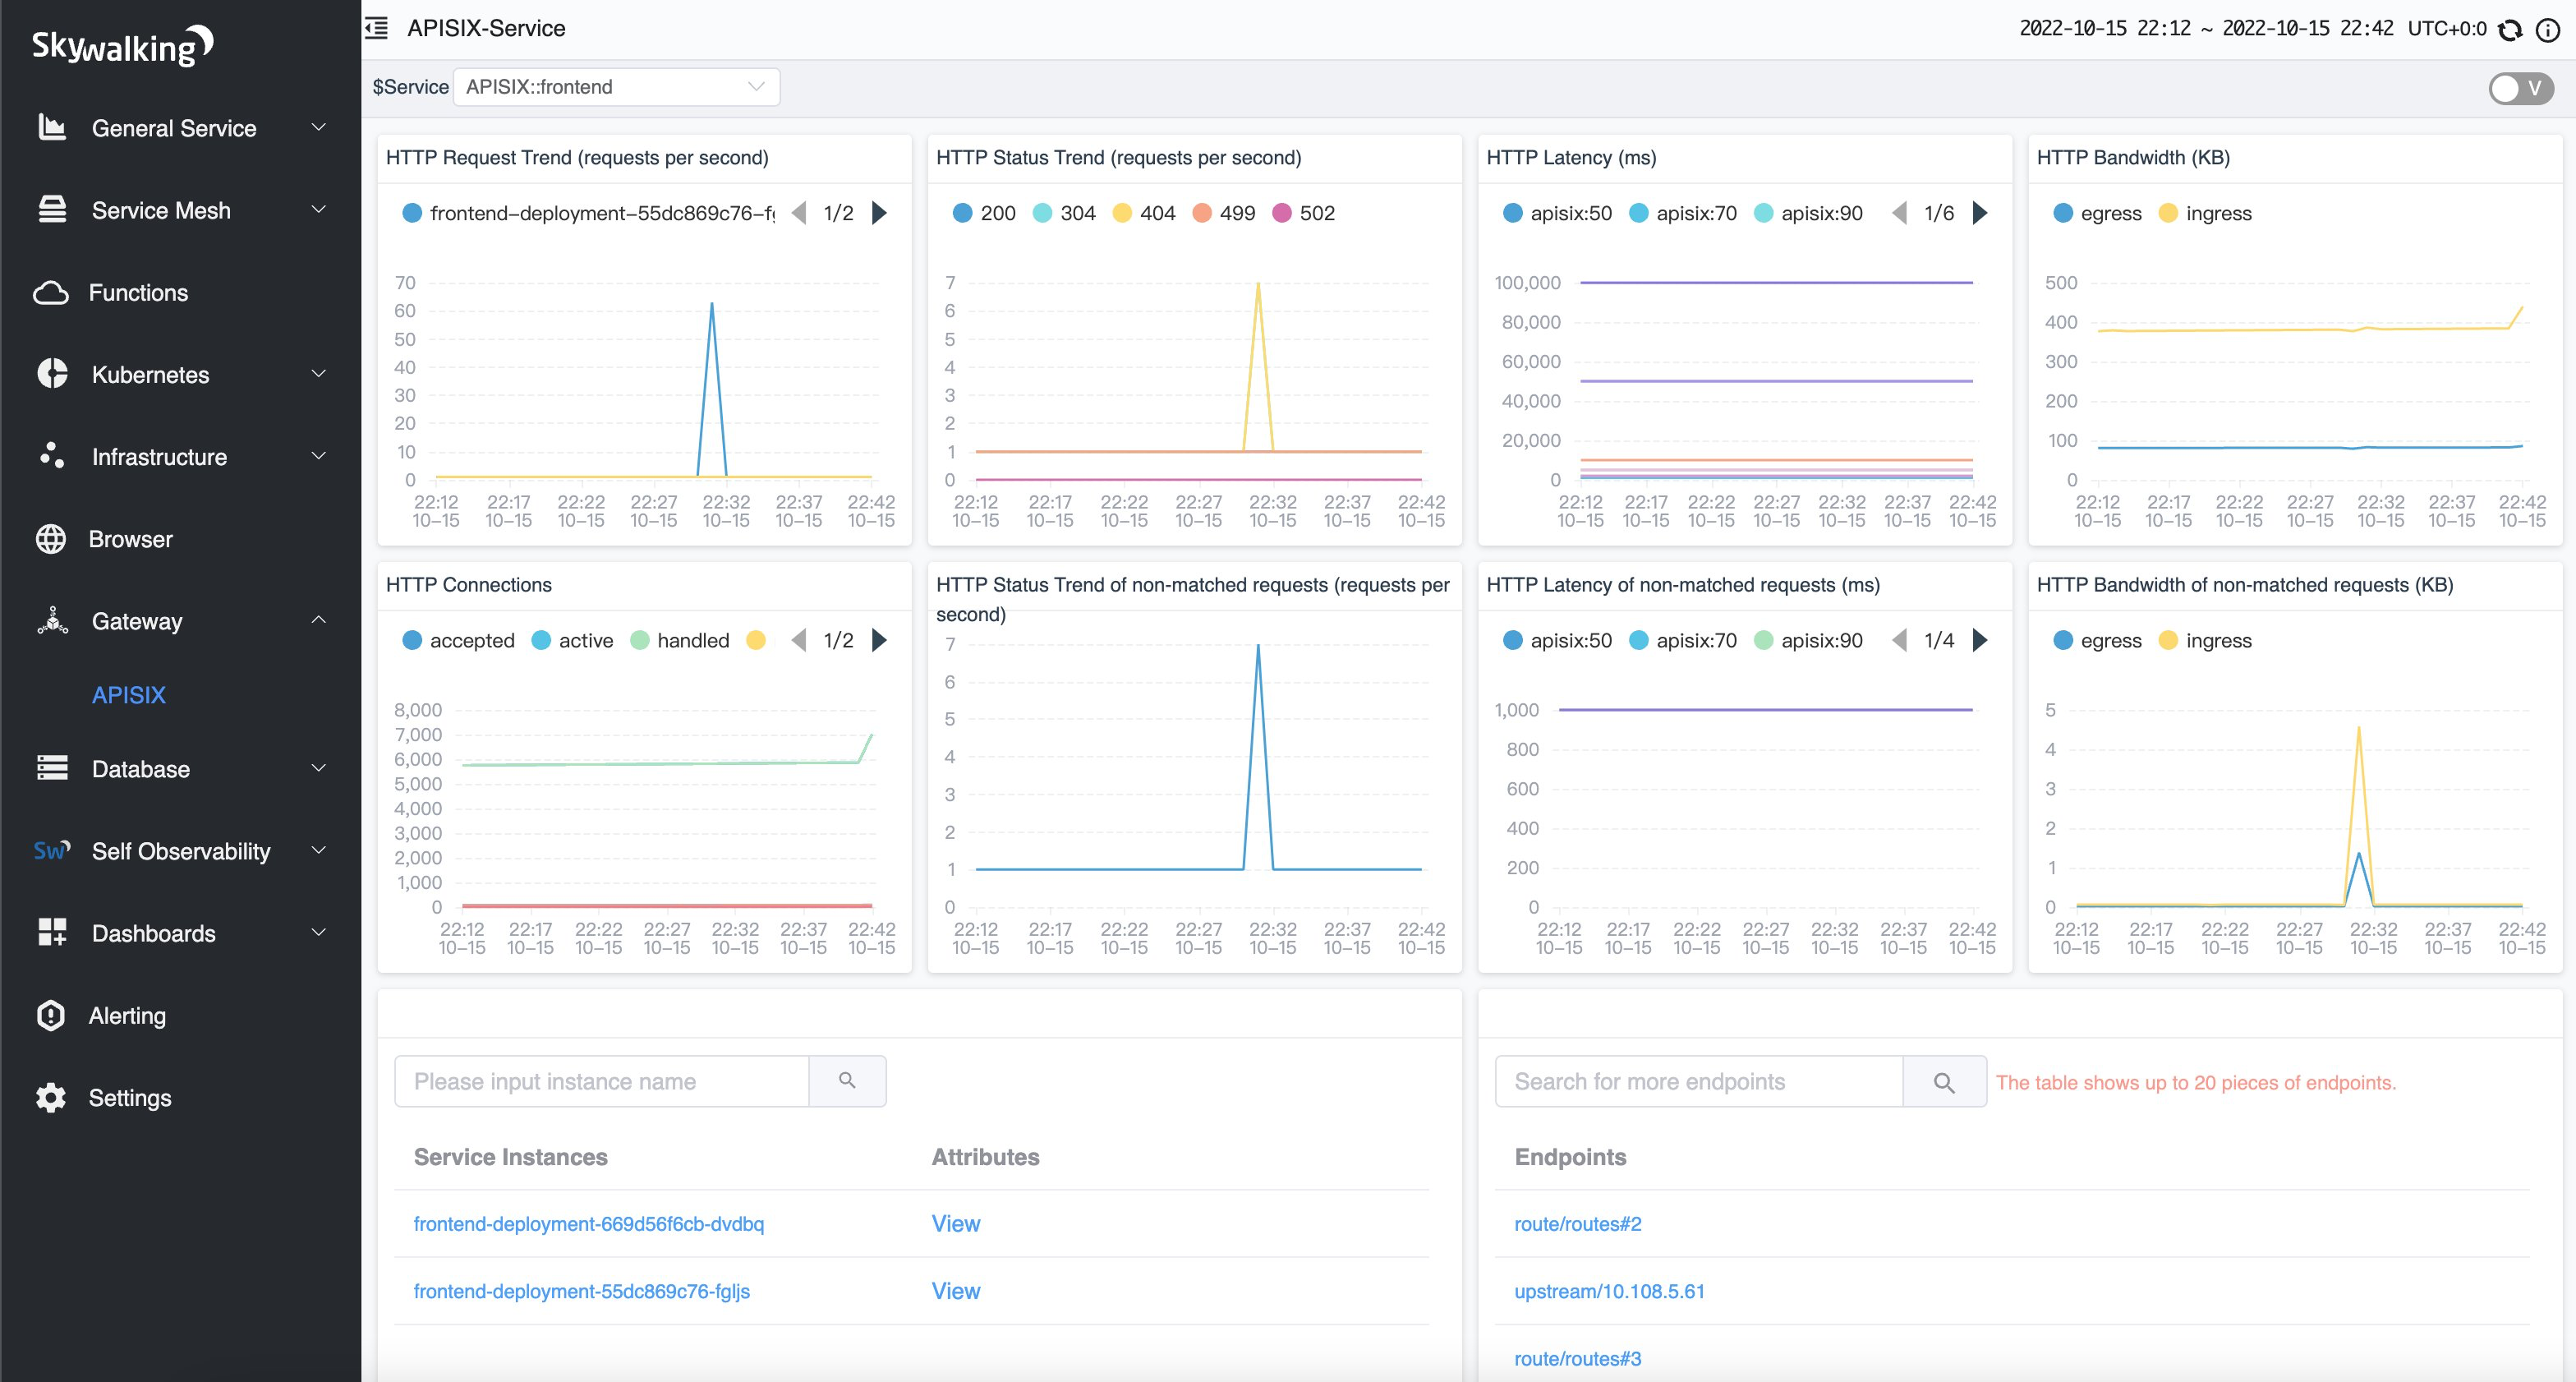Screen dimensions: 2576x1382
Task: Open Settings gear icon in sidebar
Action: 51,1097
